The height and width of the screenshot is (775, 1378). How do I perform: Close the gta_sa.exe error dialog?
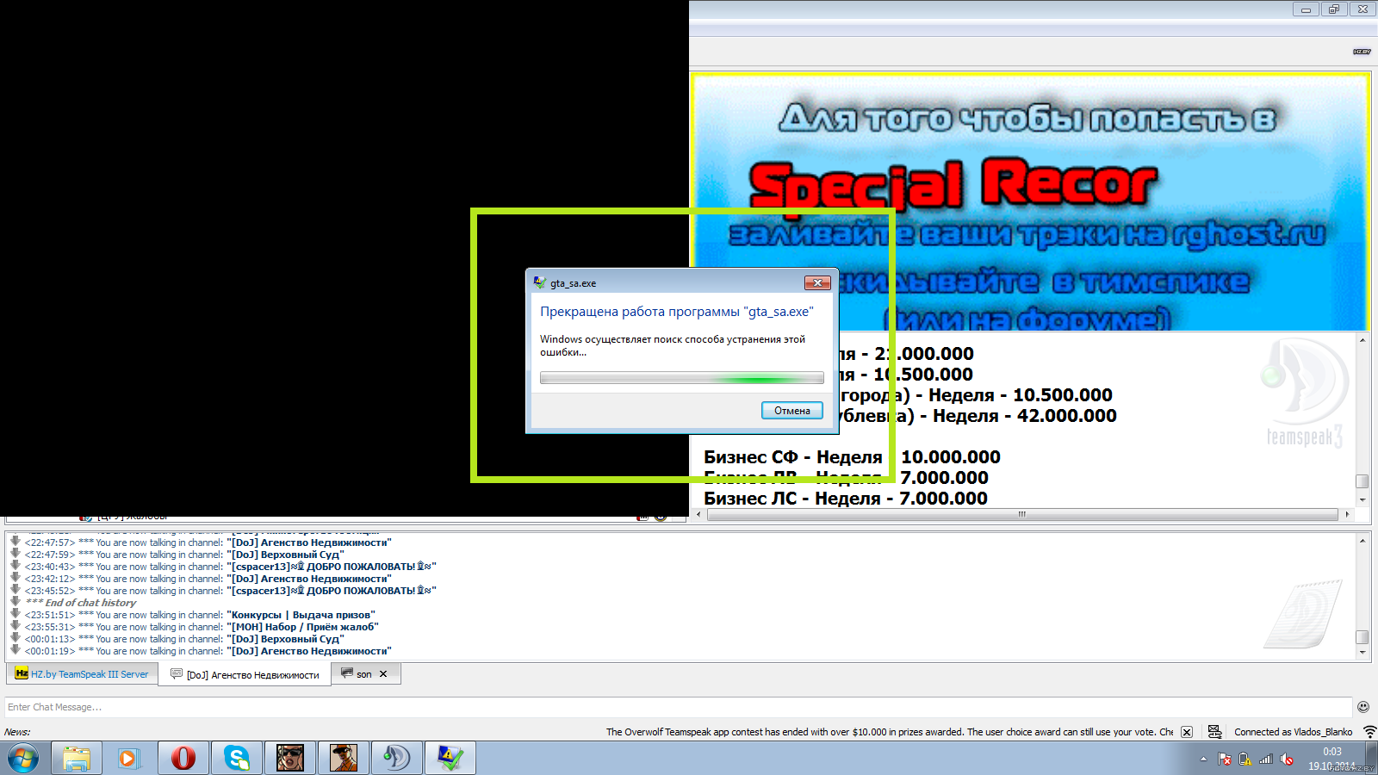click(816, 282)
